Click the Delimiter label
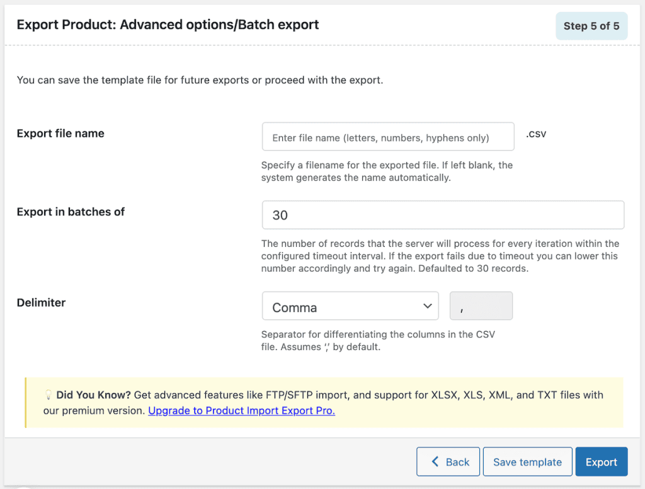Image resolution: width=645 pixels, height=489 pixels. pyautogui.click(x=41, y=303)
